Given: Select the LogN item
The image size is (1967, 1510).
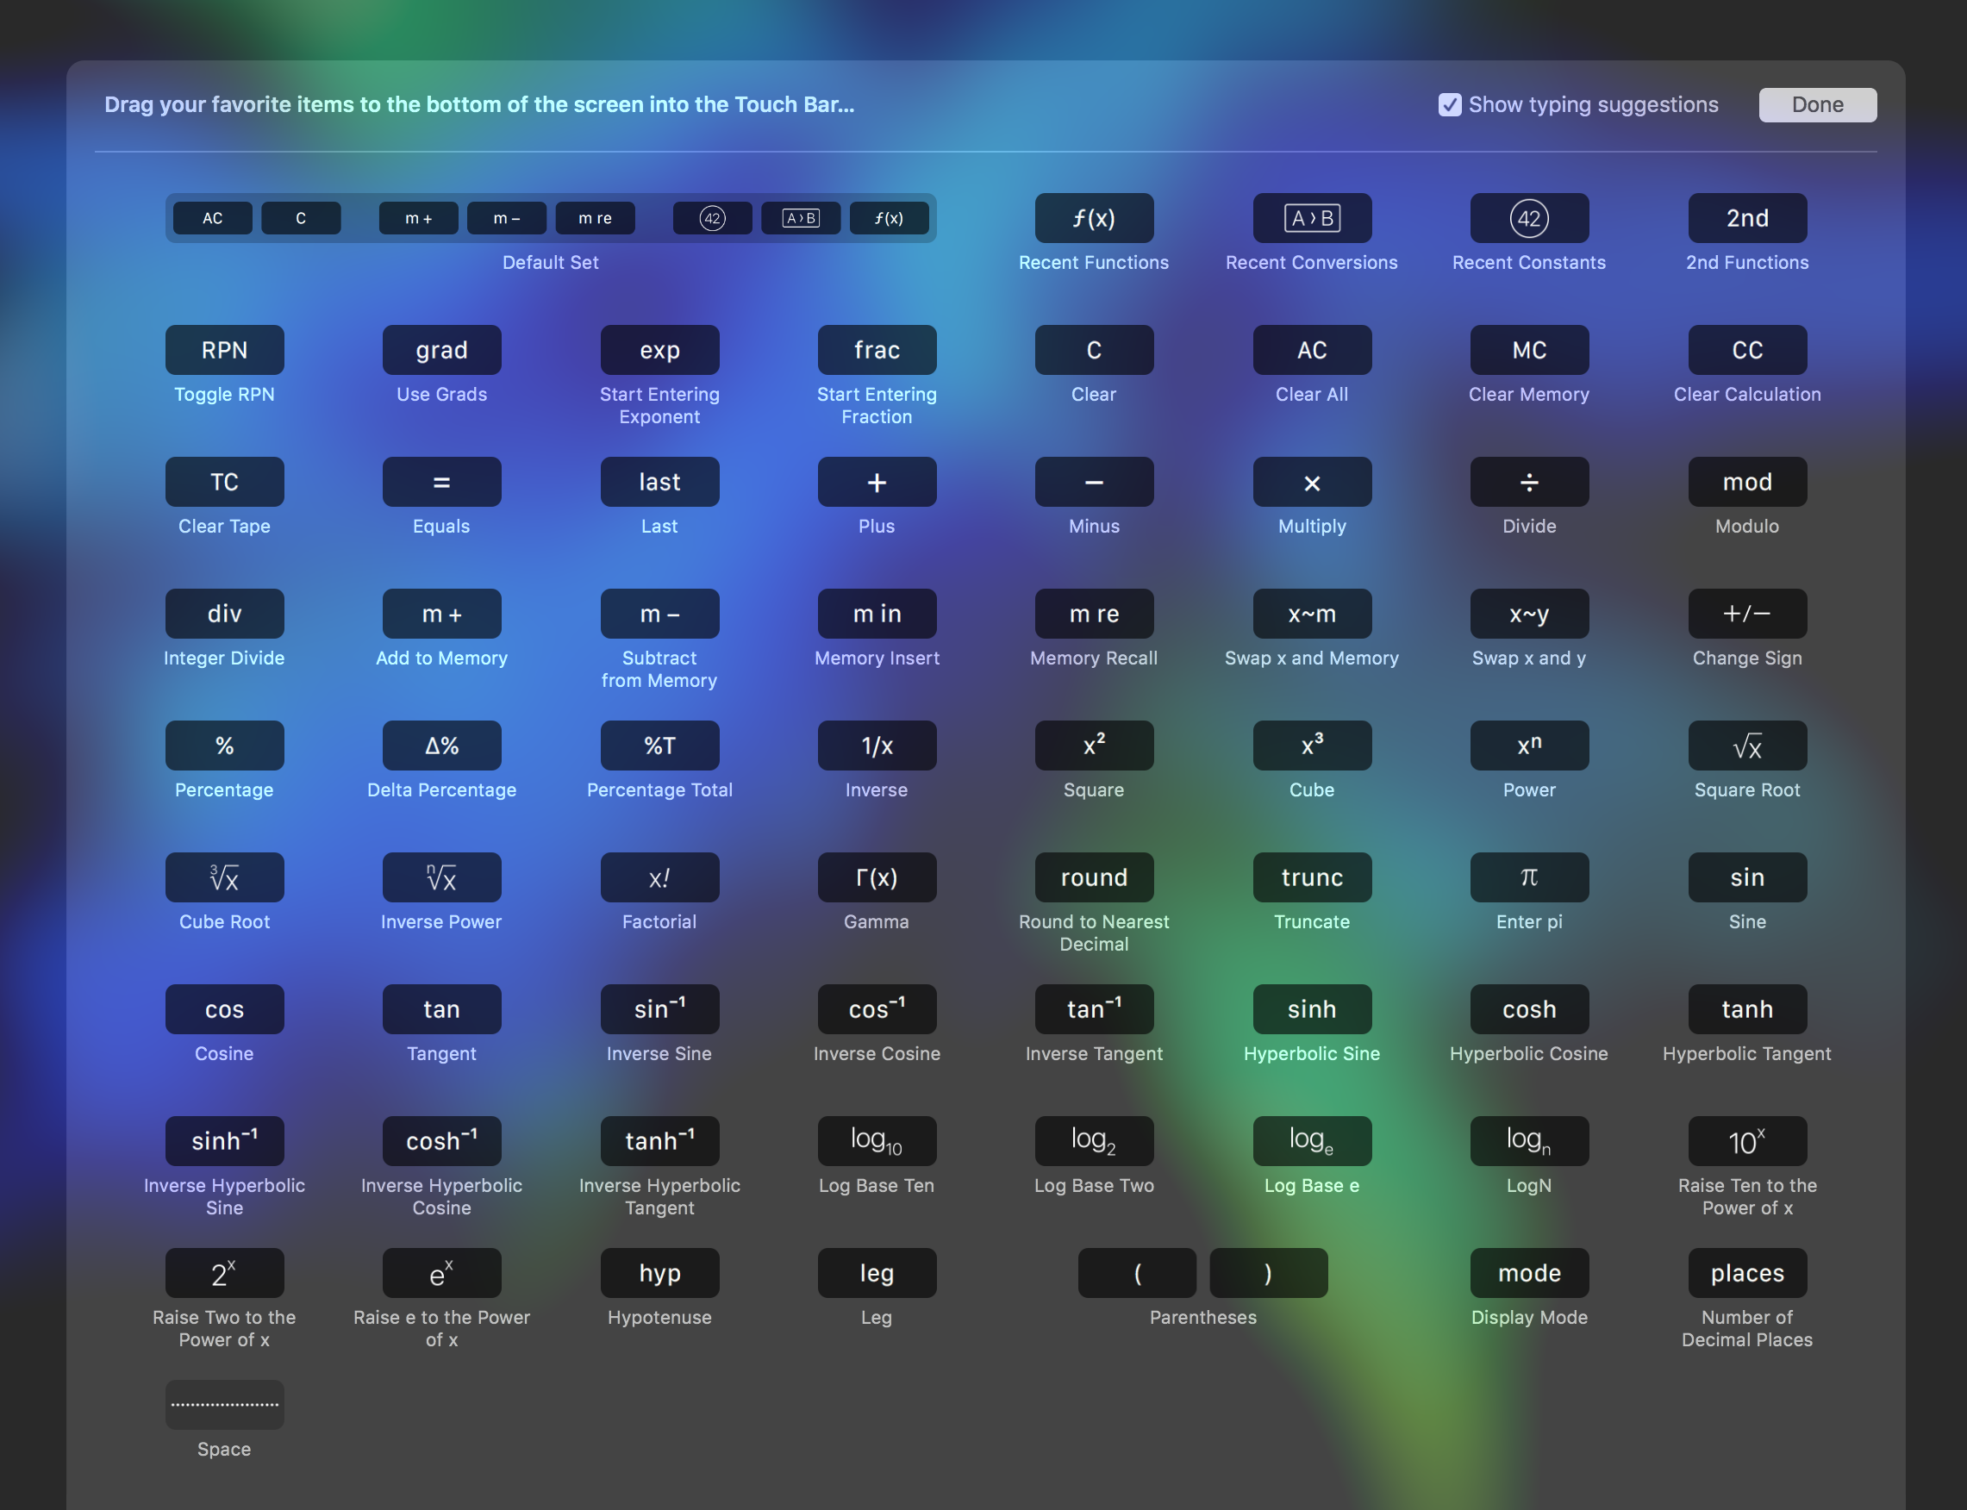Looking at the screenshot, I should (x=1528, y=1141).
